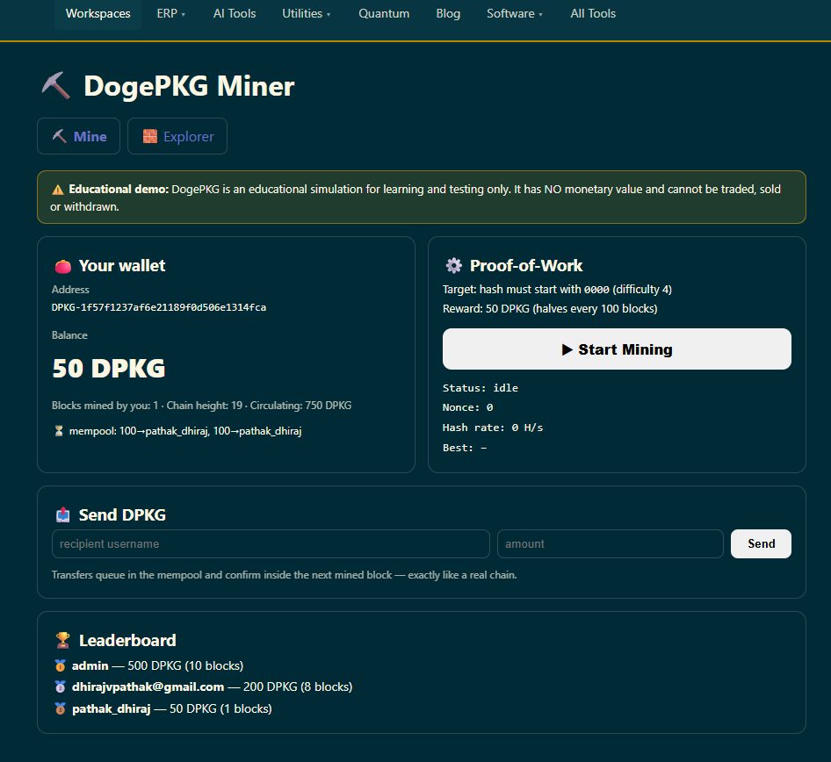Open the Blog nav link
Image resolution: width=831 pixels, height=762 pixels.
coord(448,14)
